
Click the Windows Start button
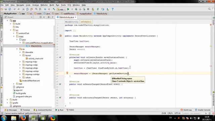(x=4, y=118)
